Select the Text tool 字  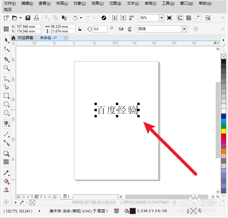[6, 123]
